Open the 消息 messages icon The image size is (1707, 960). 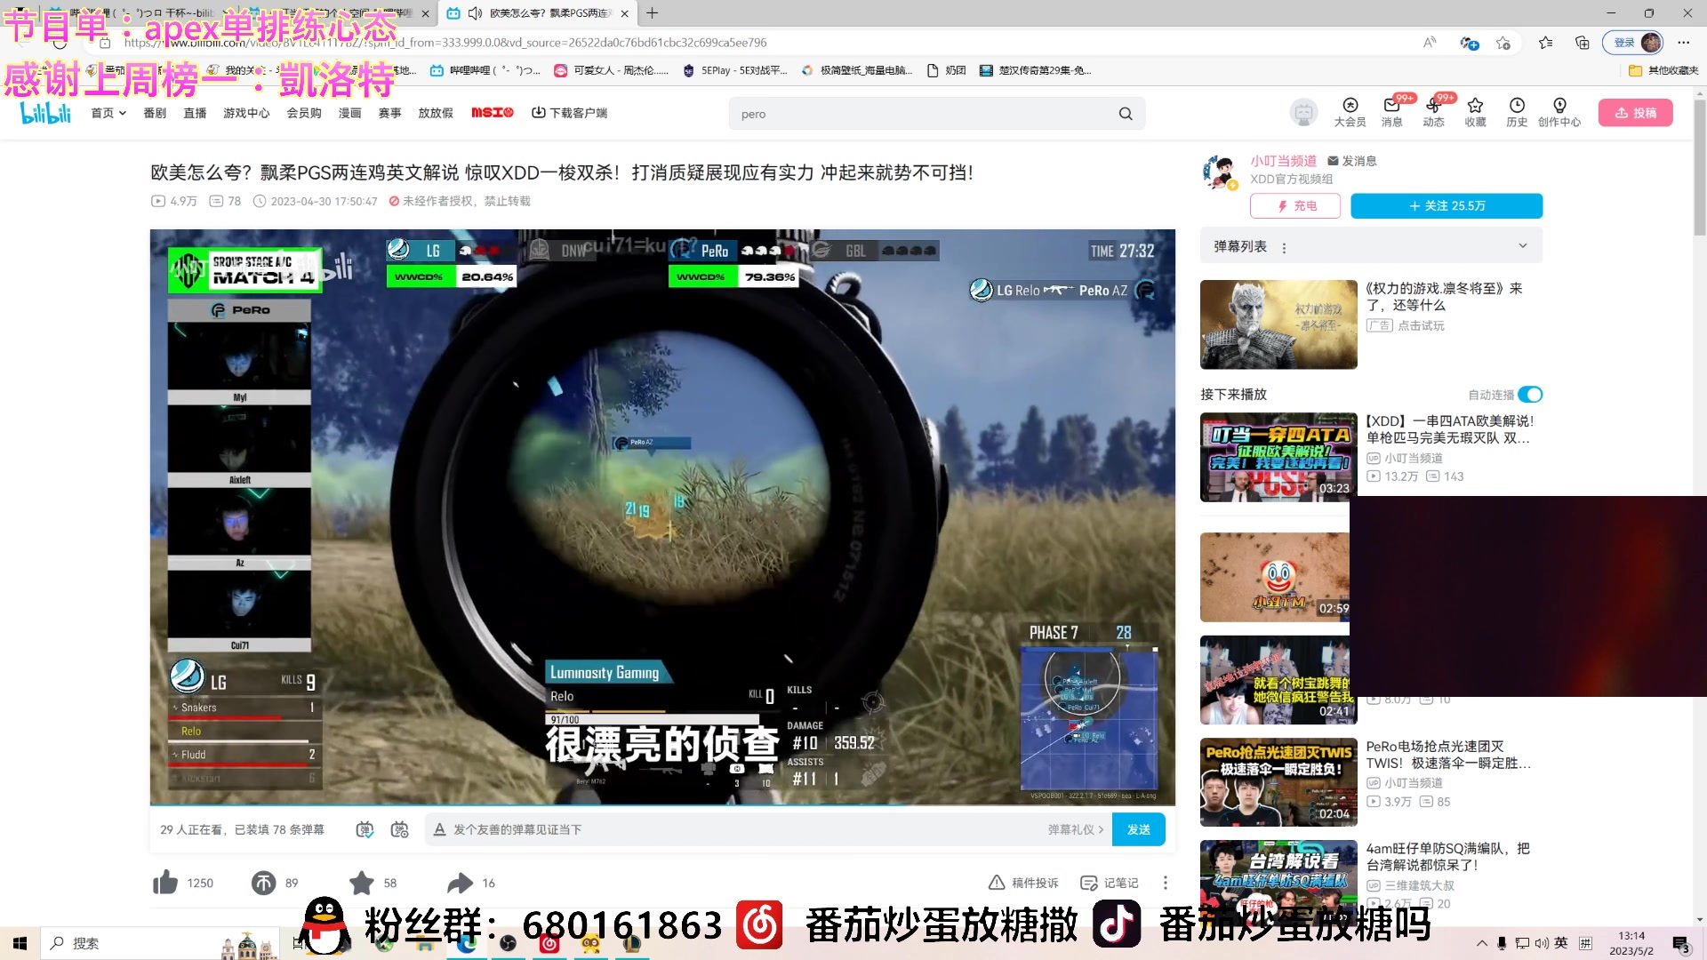[x=1392, y=112]
